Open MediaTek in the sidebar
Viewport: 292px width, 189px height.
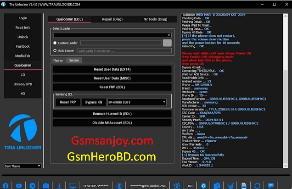(22, 56)
